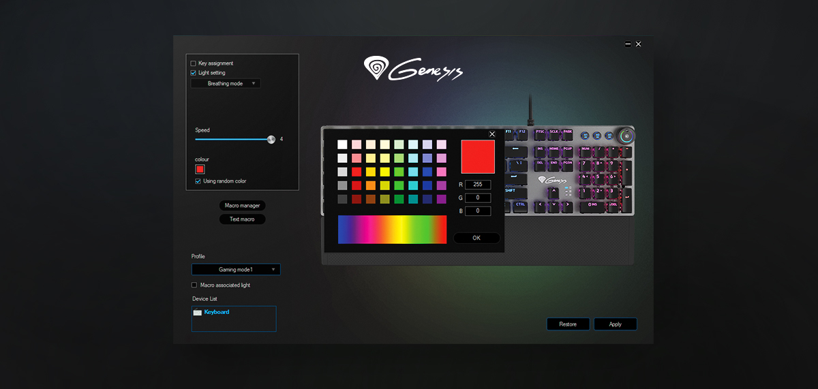Click the up arrow key on the keyboard image
The height and width of the screenshot is (389, 818).
point(554,191)
